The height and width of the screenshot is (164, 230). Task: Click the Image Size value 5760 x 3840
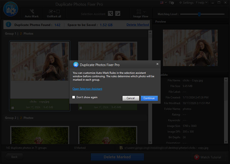pyautogui.click(x=190, y=126)
